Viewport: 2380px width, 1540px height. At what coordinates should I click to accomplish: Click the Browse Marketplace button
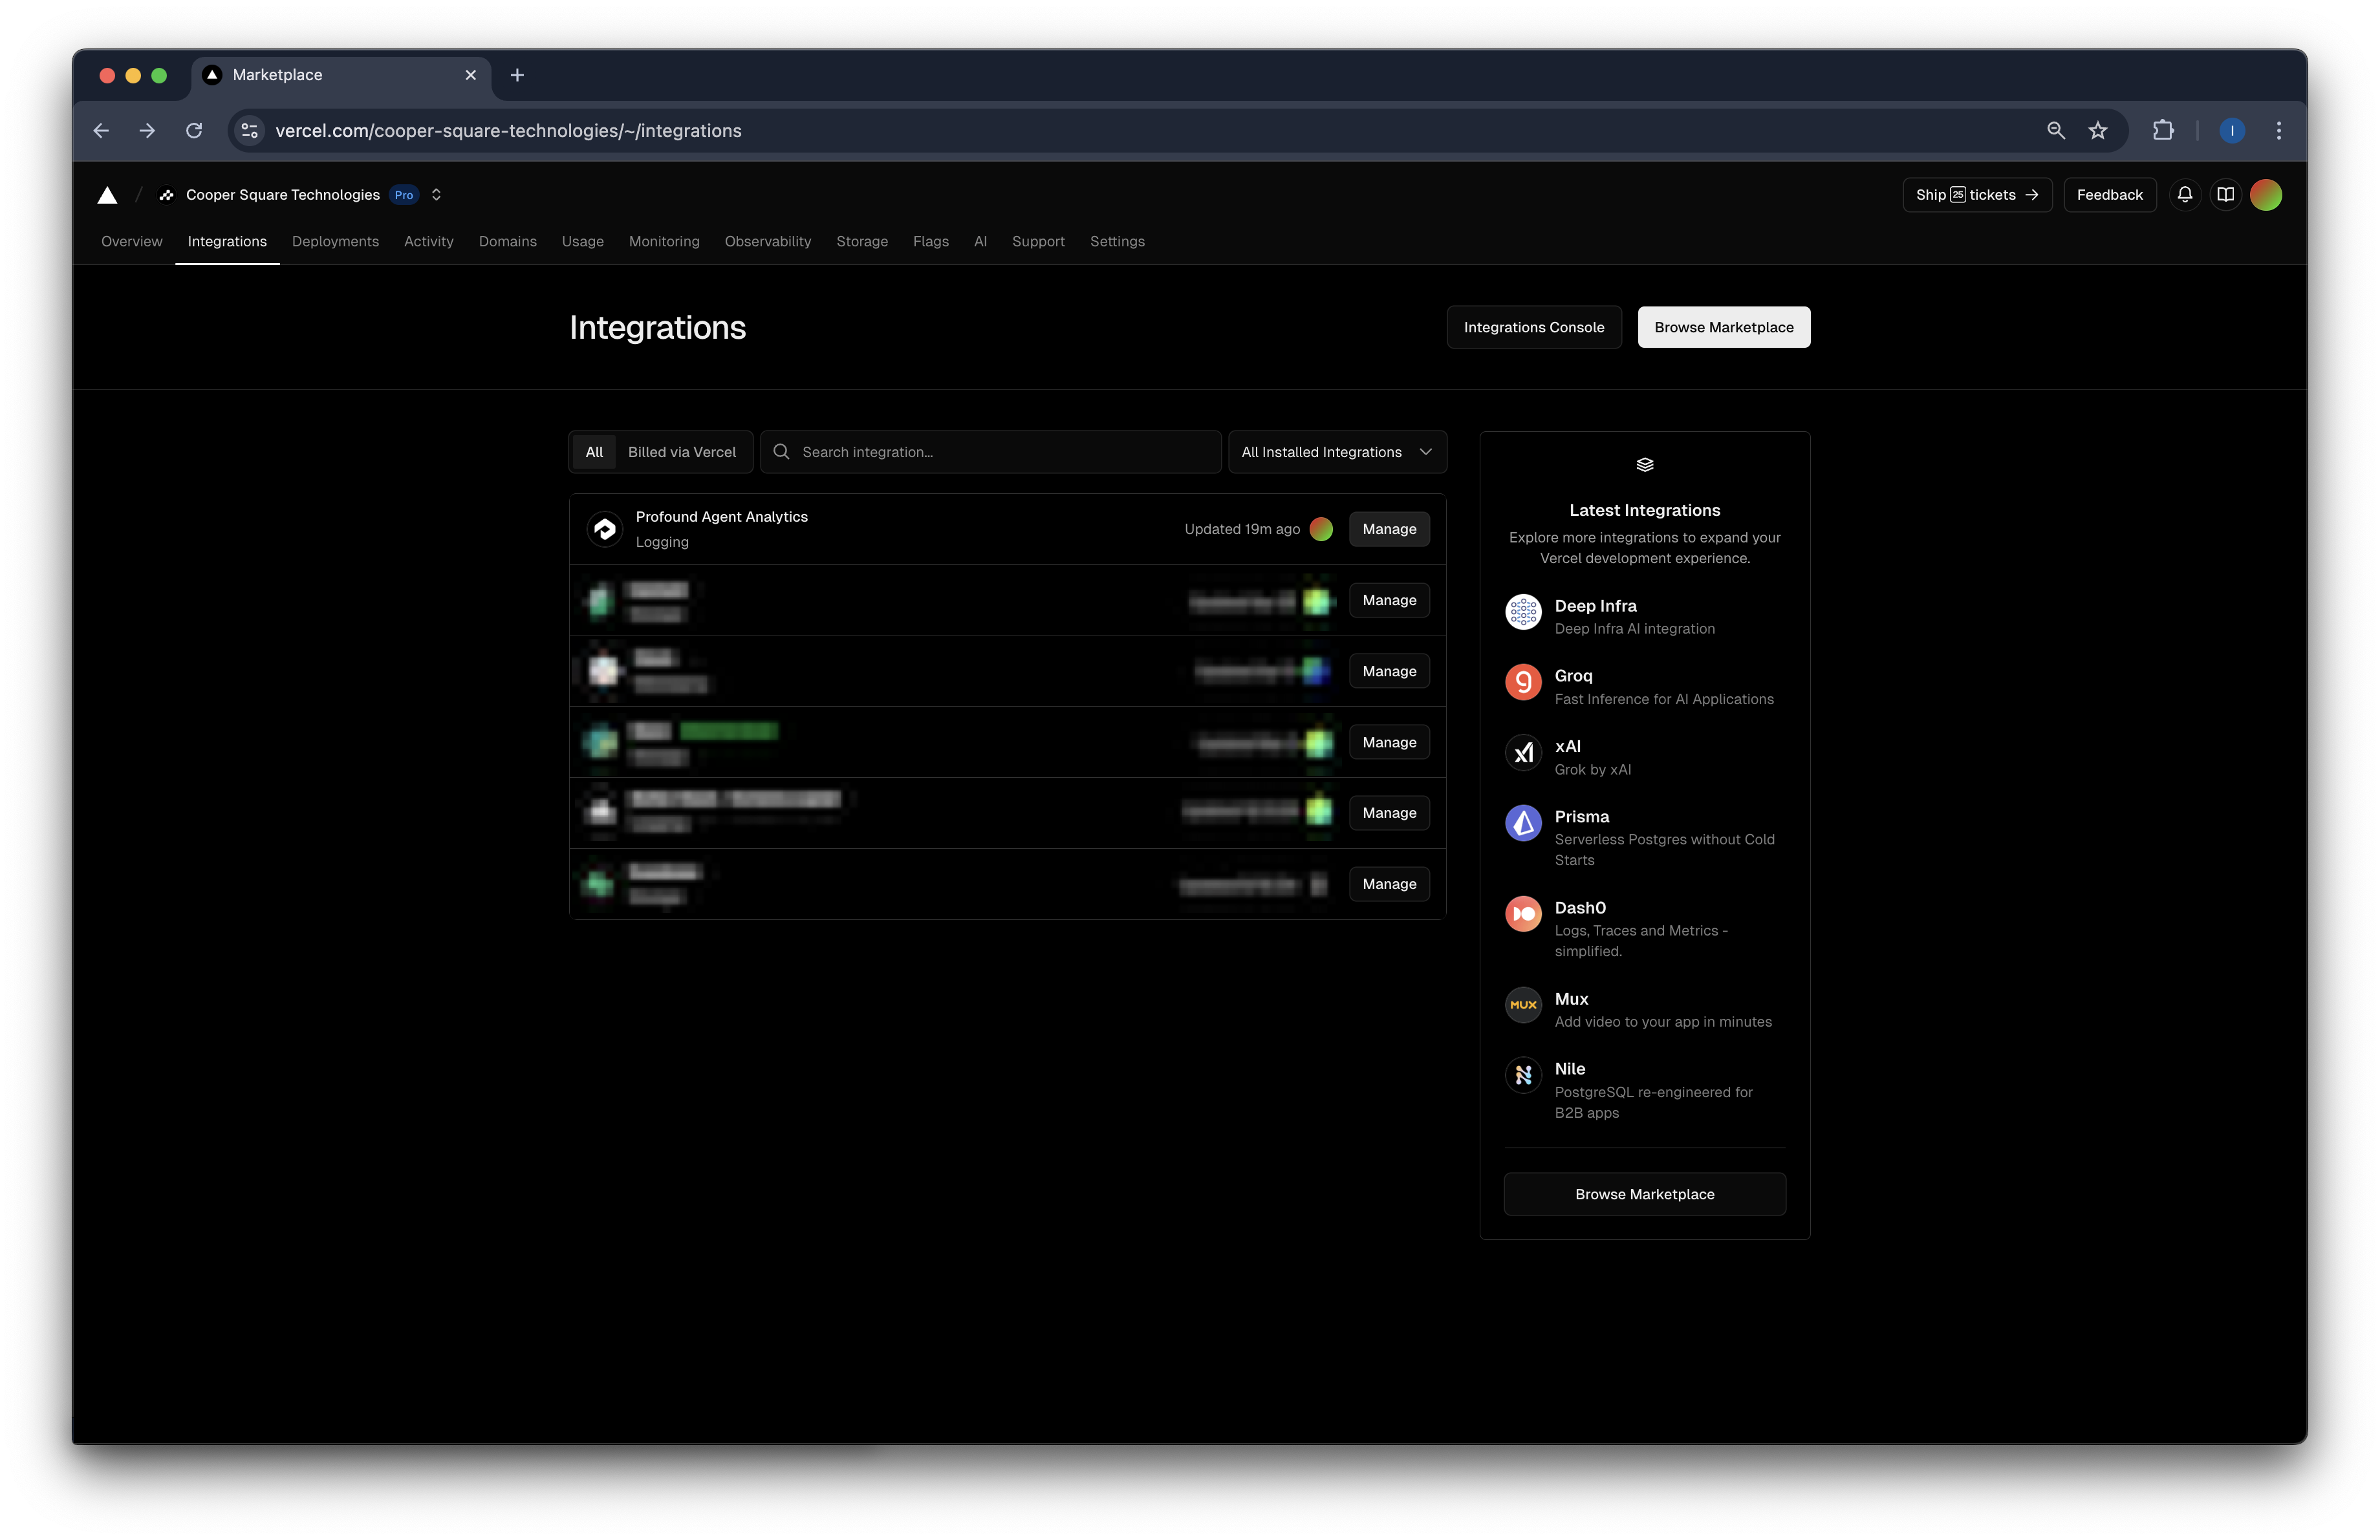click(x=1723, y=326)
